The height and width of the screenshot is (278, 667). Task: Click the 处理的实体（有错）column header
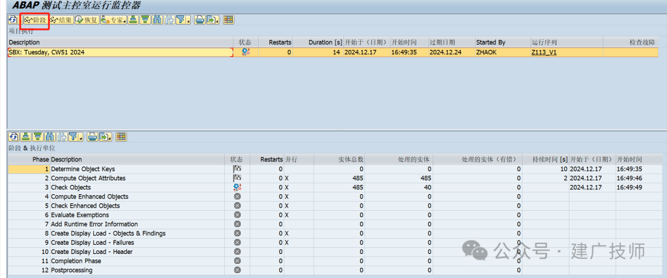[477, 160]
